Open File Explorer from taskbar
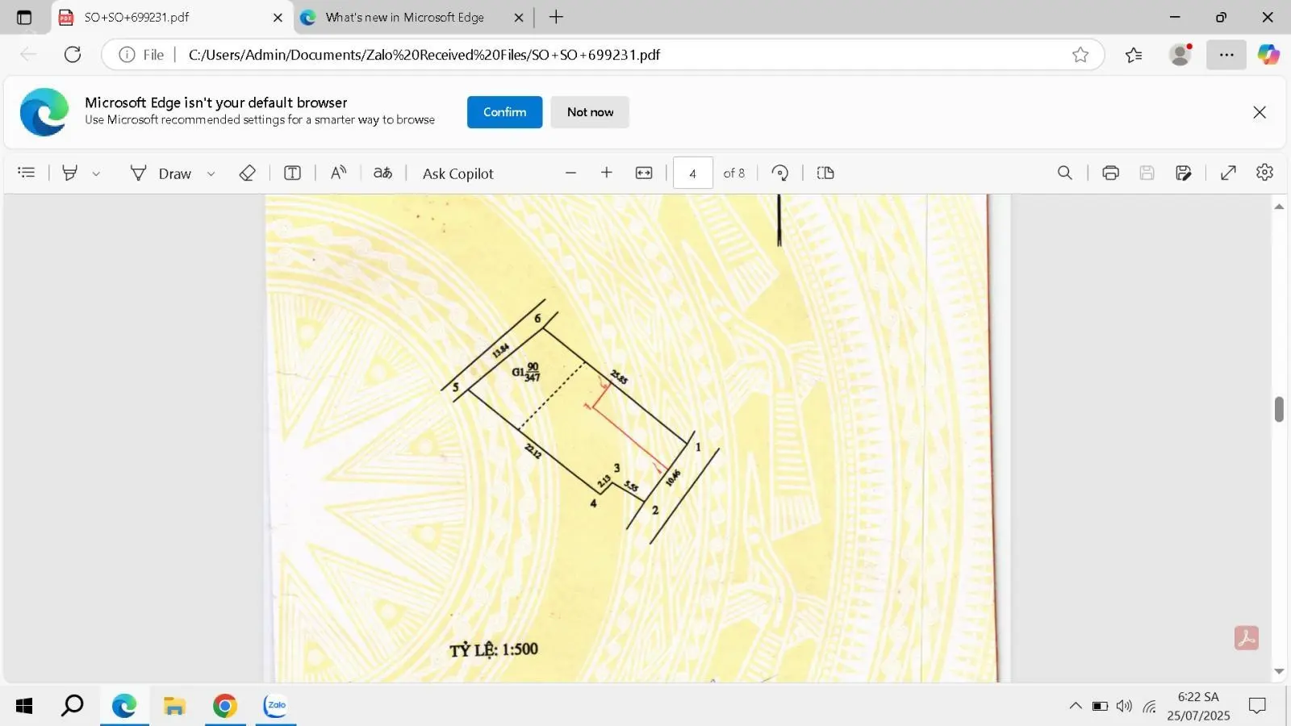This screenshot has height=726, width=1291. click(174, 706)
